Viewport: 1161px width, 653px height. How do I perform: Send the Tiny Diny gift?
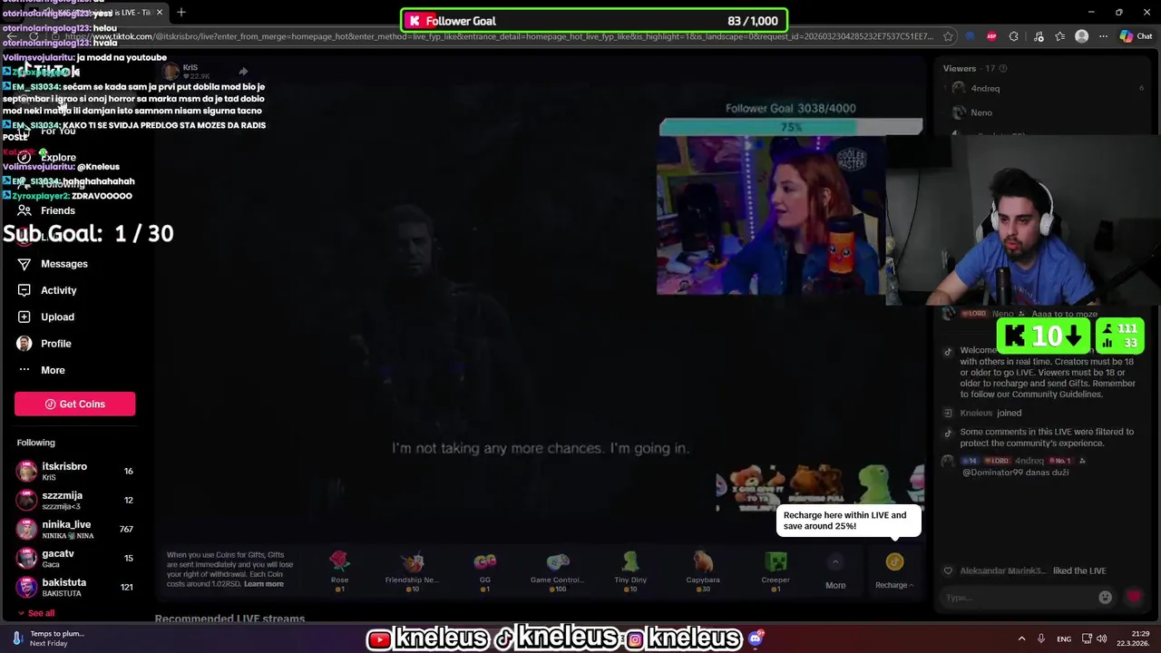[630, 571]
